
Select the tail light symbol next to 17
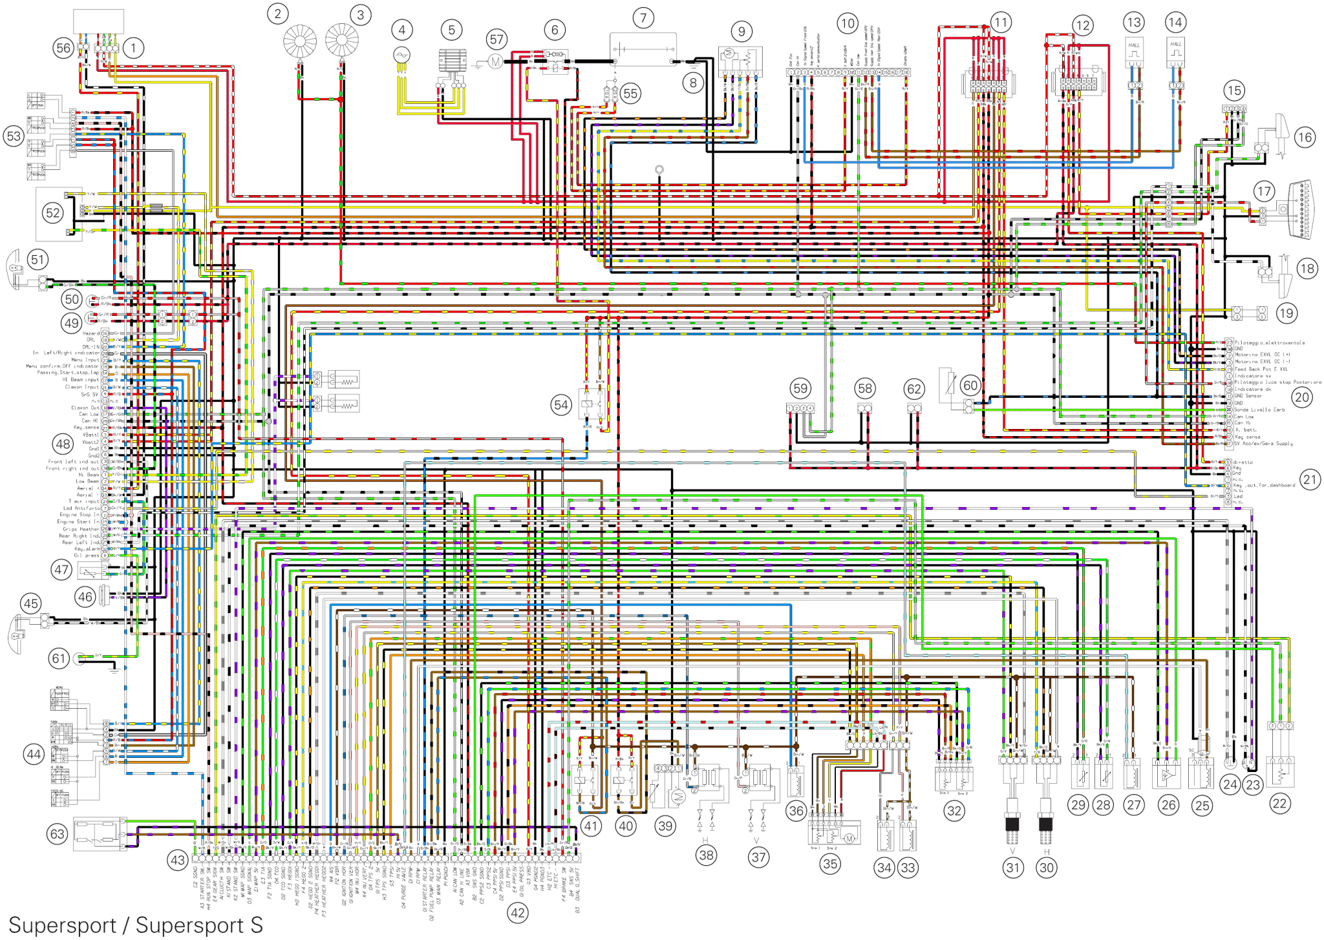tap(1299, 211)
